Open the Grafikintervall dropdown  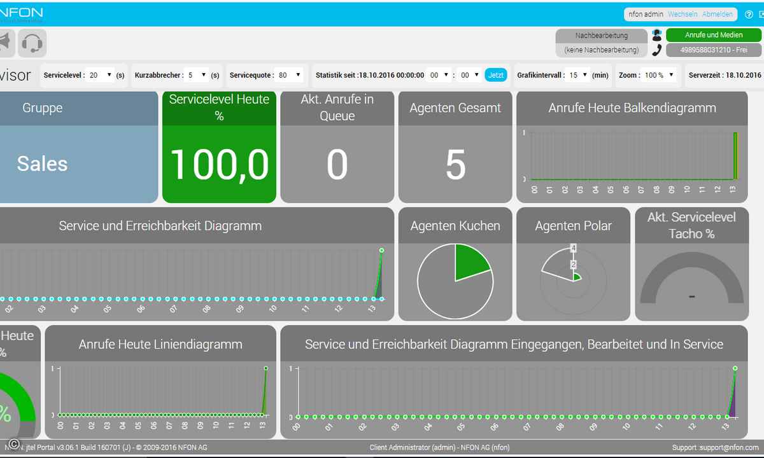click(578, 75)
